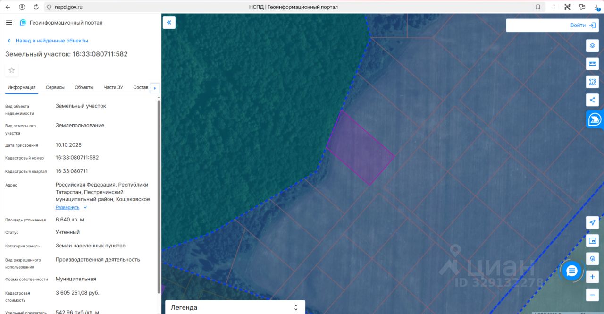
Task: Zoom out on the map
Action: click(x=592, y=295)
